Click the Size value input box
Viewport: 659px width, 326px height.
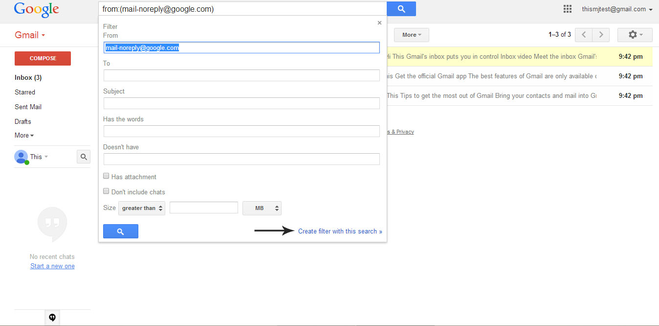pos(204,208)
